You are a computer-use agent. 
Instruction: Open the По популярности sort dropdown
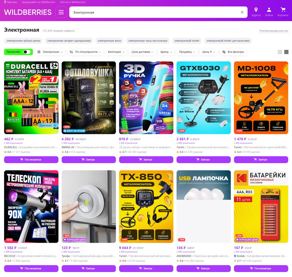85,52
